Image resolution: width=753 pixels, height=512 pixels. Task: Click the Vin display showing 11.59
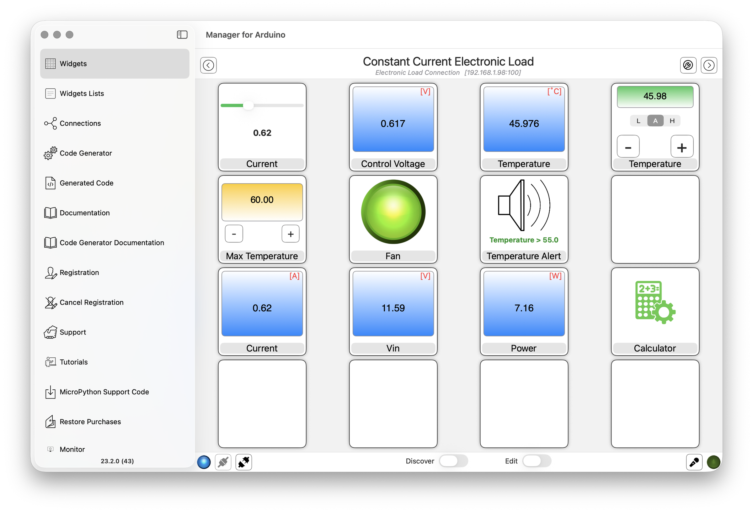point(393,304)
